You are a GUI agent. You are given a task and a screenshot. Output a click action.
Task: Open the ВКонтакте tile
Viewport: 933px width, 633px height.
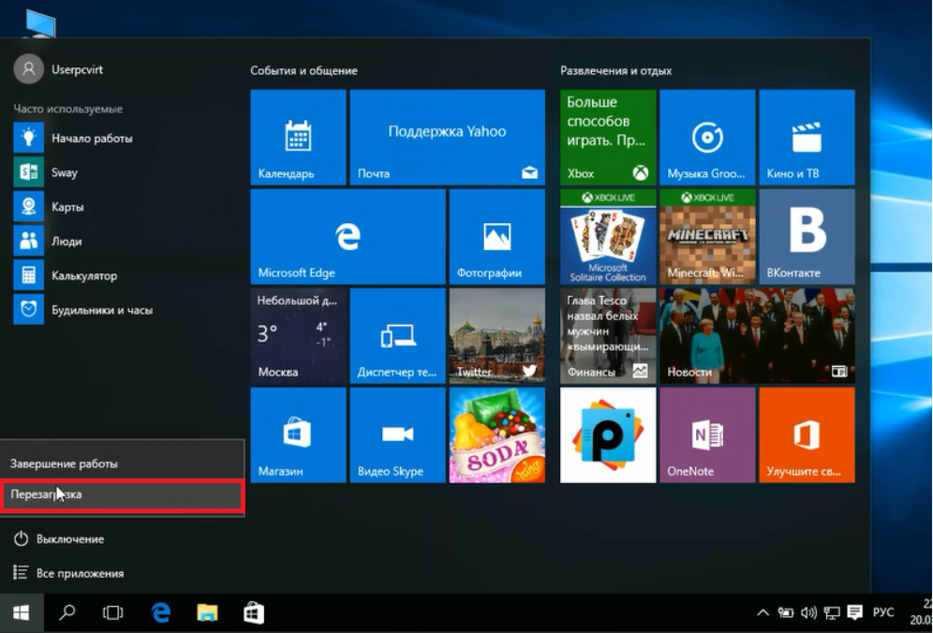(807, 237)
